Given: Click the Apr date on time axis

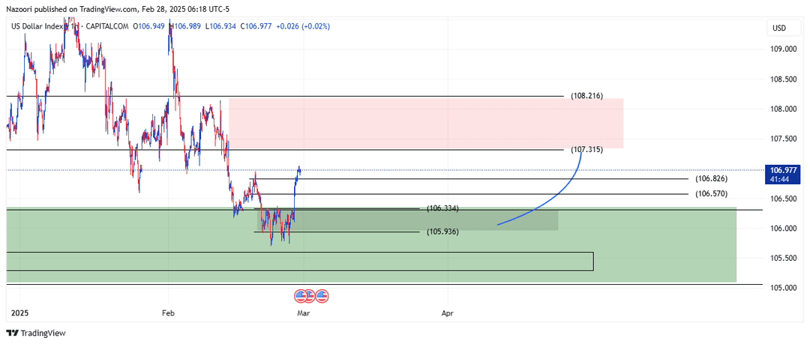Looking at the screenshot, I should click(x=447, y=313).
